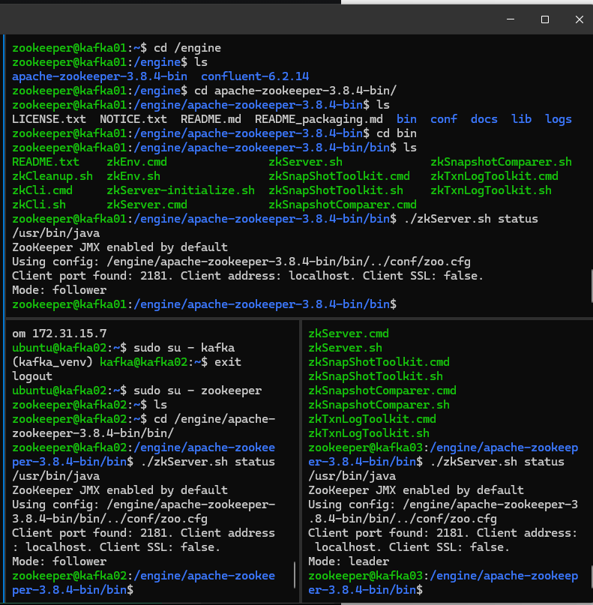Click zkCleanup.sh in the file listing

pos(52,176)
